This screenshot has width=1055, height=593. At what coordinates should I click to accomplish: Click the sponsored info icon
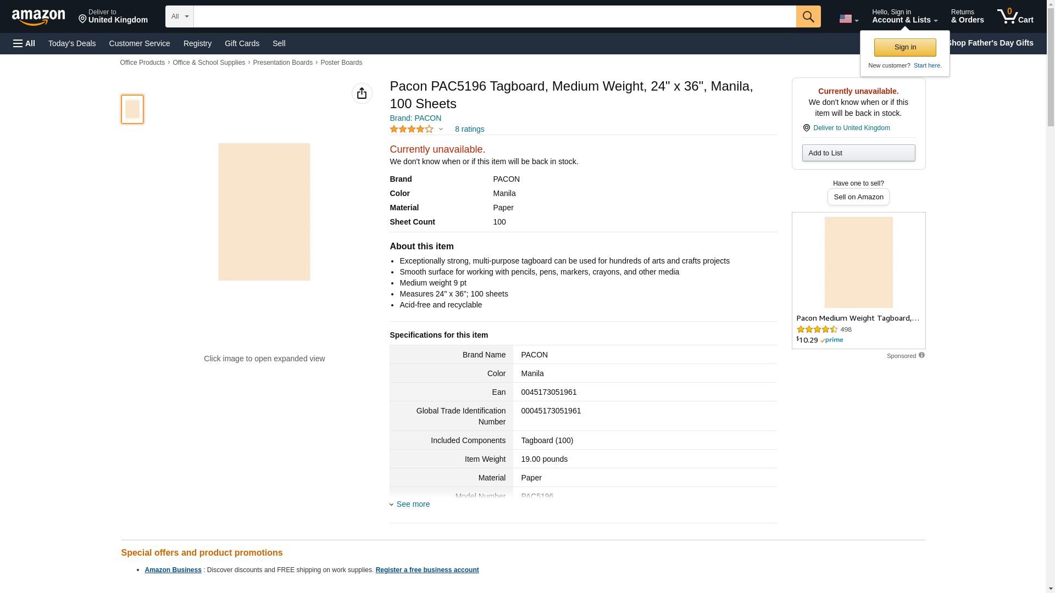pyautogui.click(x=921, y=355)
